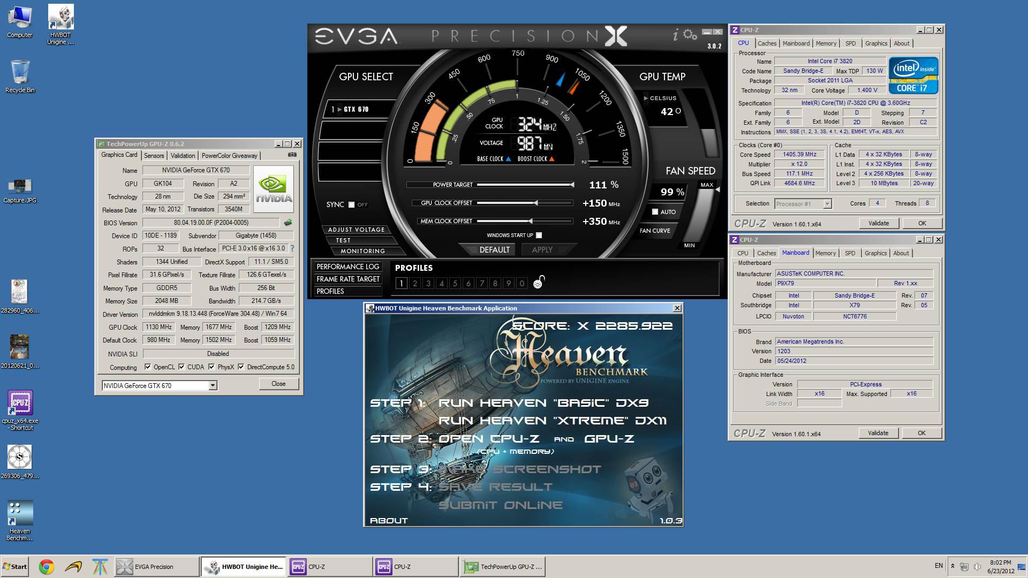
Task: Enable the fan AUTO checkbox
Action: (x=655, y=212)
